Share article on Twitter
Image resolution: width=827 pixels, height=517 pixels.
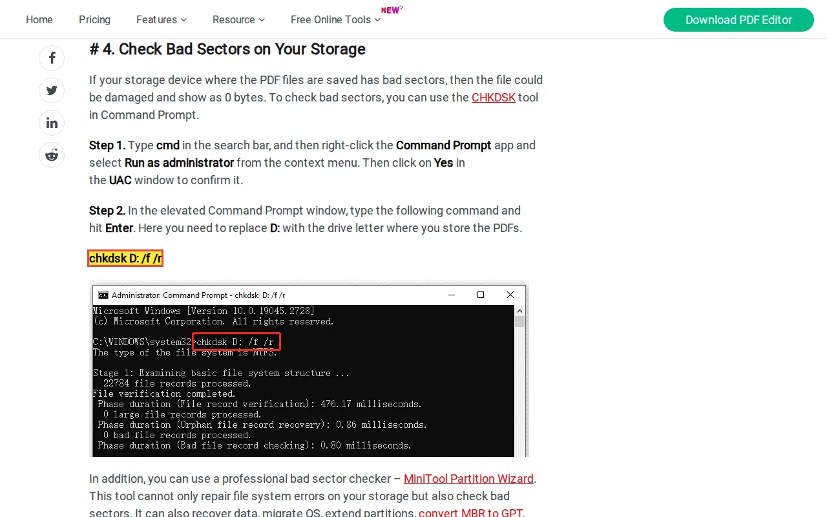pos(52,90)
